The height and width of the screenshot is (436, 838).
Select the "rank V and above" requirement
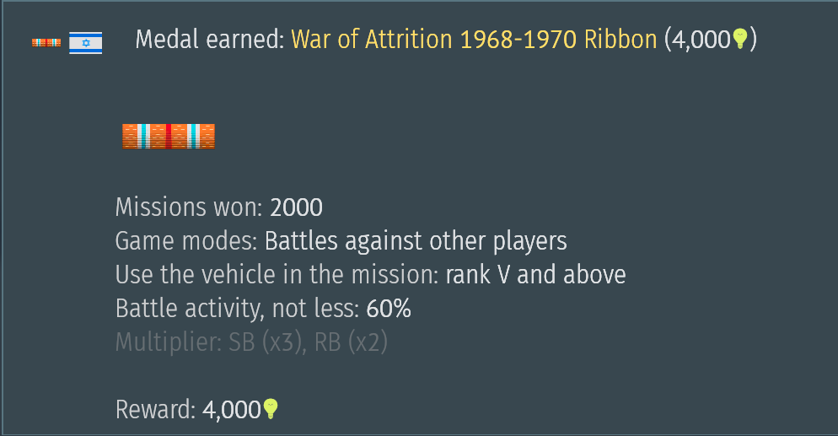(535, 275)
